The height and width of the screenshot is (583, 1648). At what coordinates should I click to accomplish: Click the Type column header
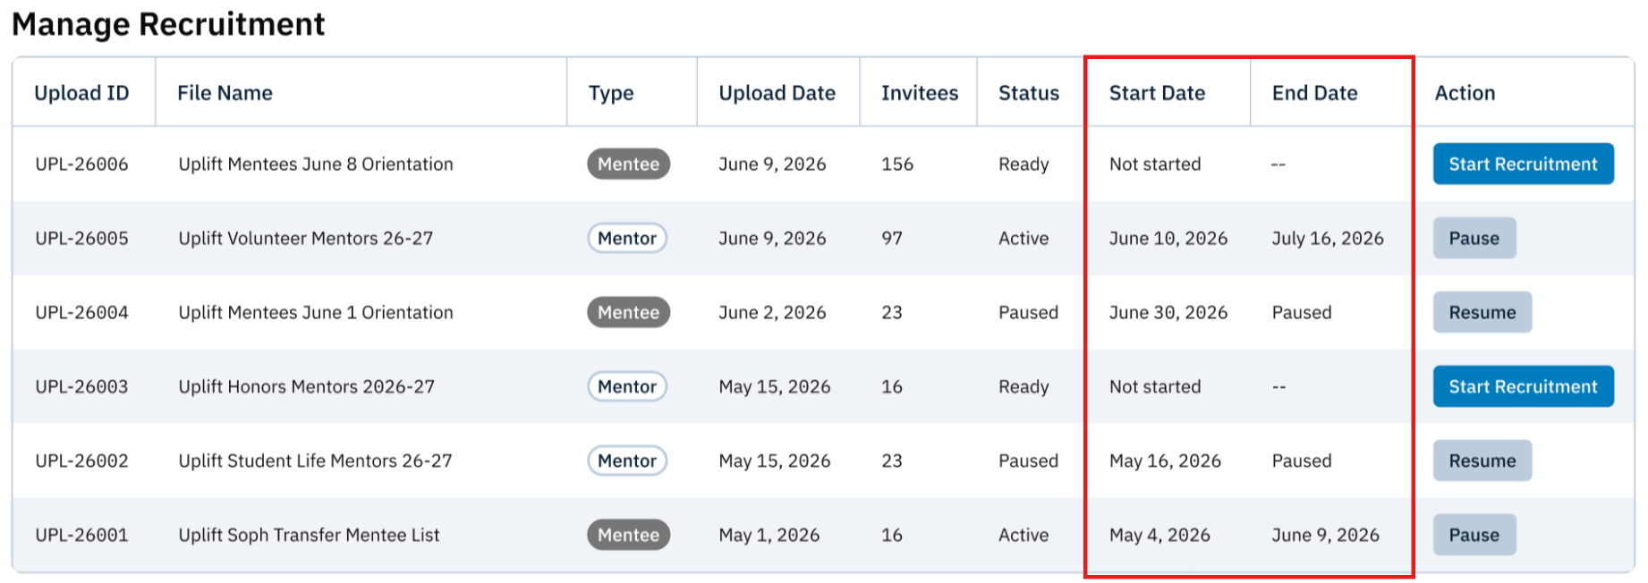coord(611,93)
